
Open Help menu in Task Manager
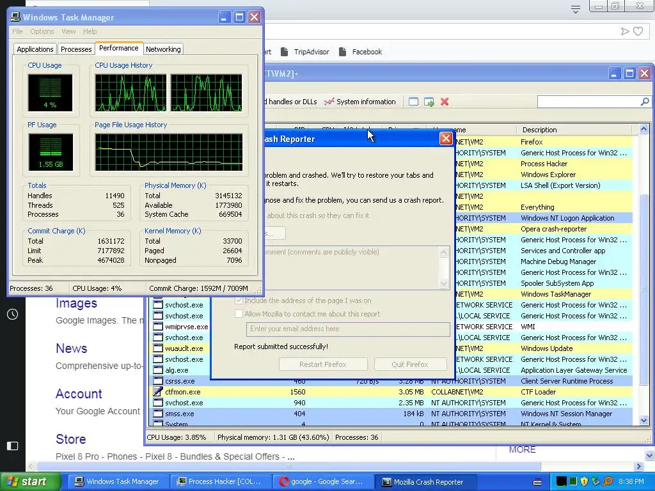[x=90, y=31]
